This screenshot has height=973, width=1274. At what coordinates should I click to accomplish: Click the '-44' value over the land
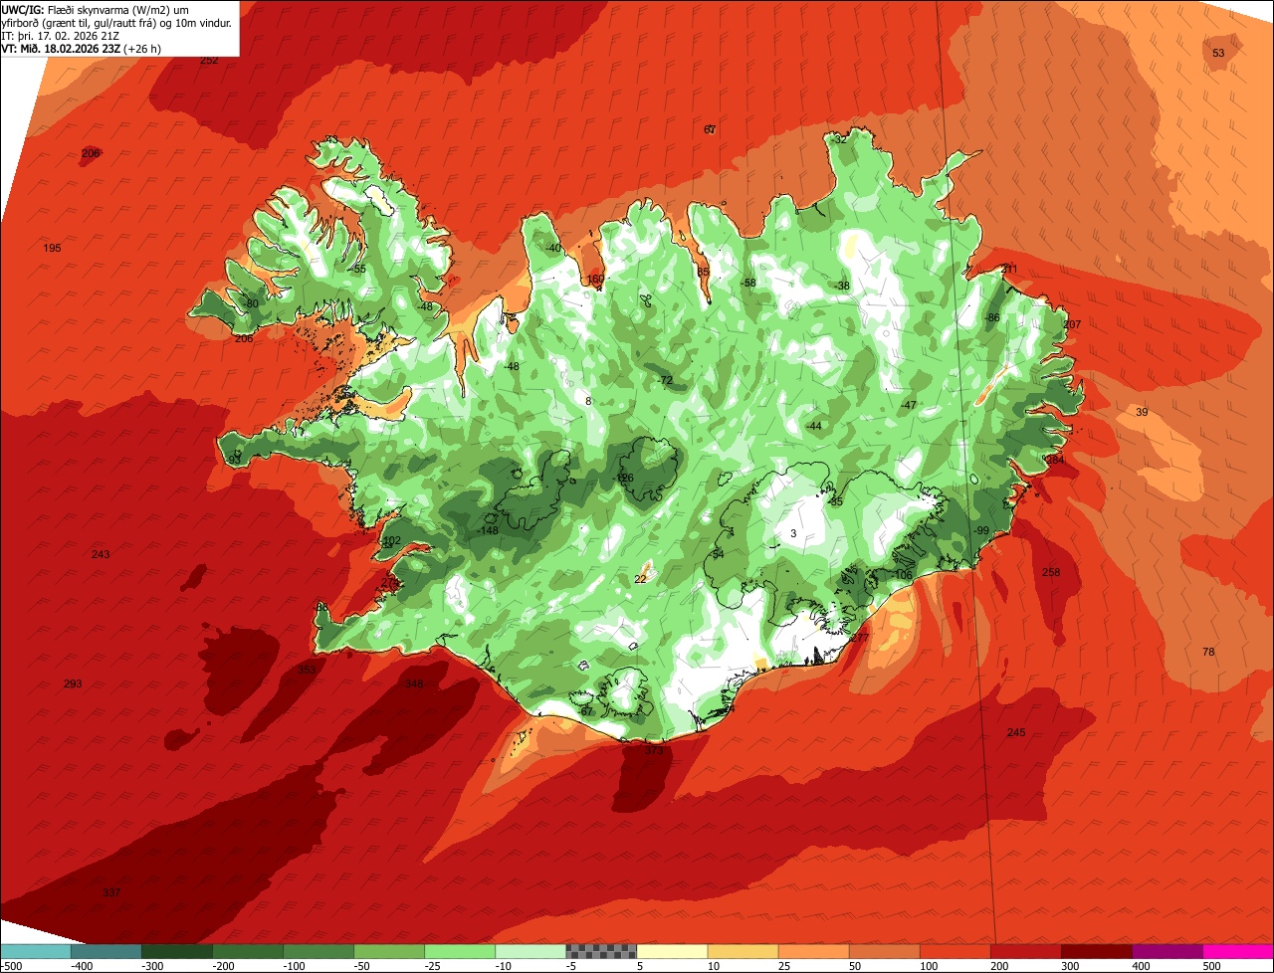click(x=814, y=426)
